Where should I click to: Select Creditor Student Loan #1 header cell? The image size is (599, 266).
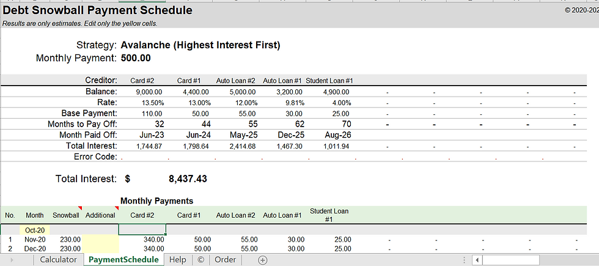pos(329,81)
